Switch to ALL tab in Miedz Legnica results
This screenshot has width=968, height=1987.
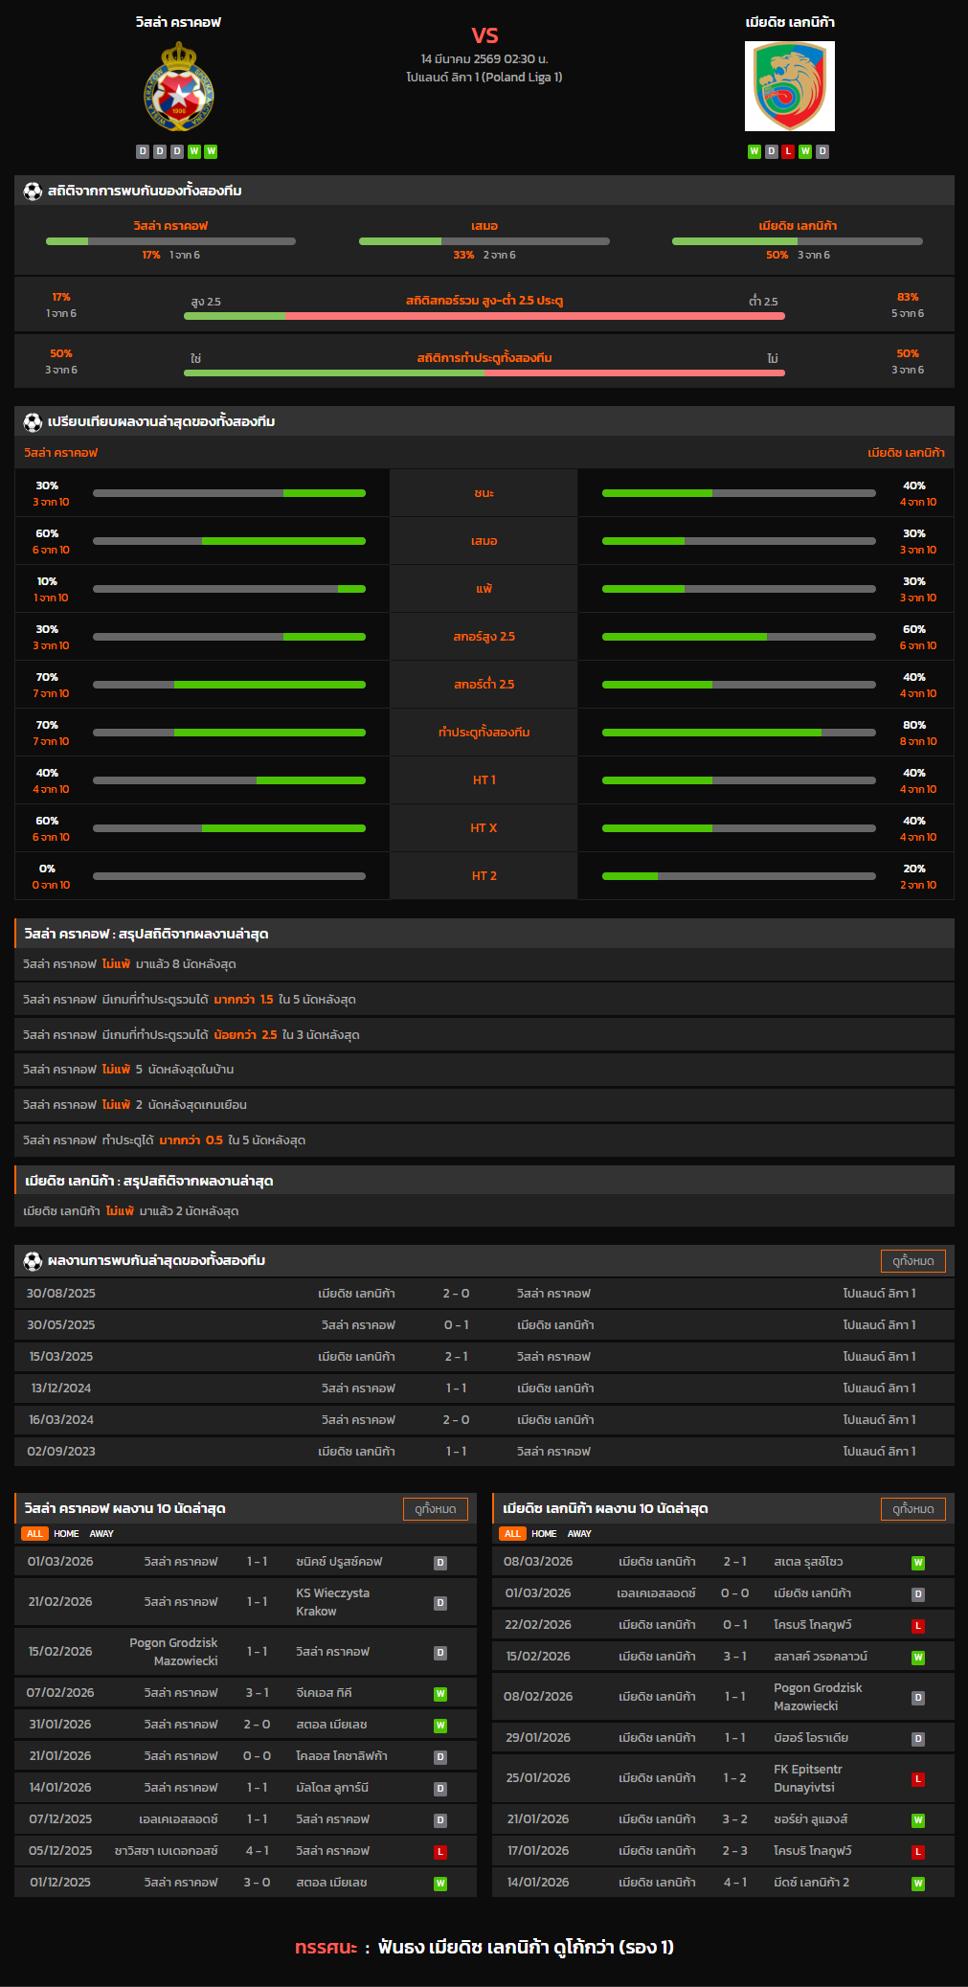click(512, 1533)
